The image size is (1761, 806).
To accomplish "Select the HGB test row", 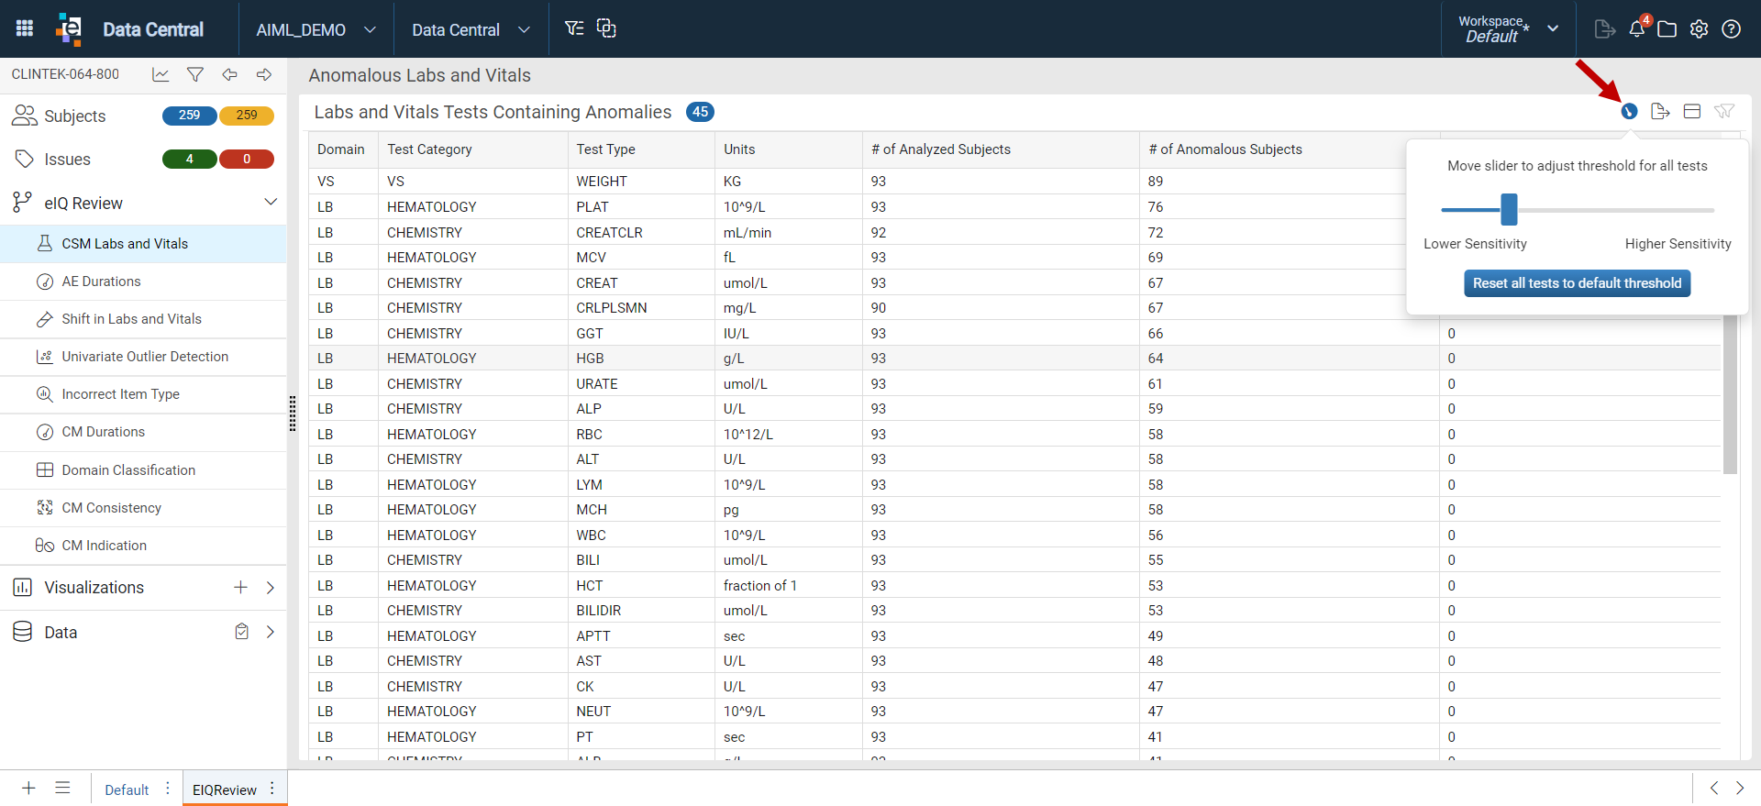I will pyautogui.click(x=1014, y=359).
